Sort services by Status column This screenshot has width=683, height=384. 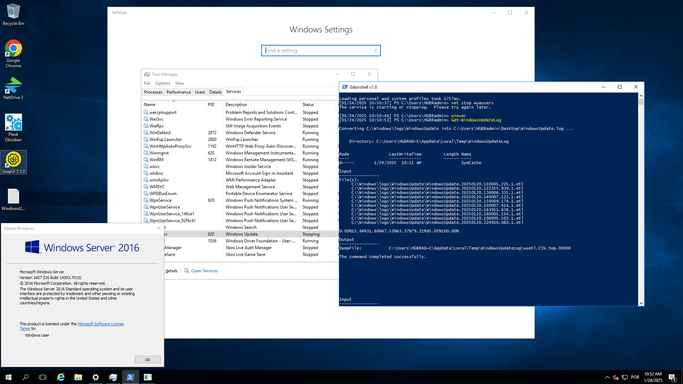[x=318, y=105]
